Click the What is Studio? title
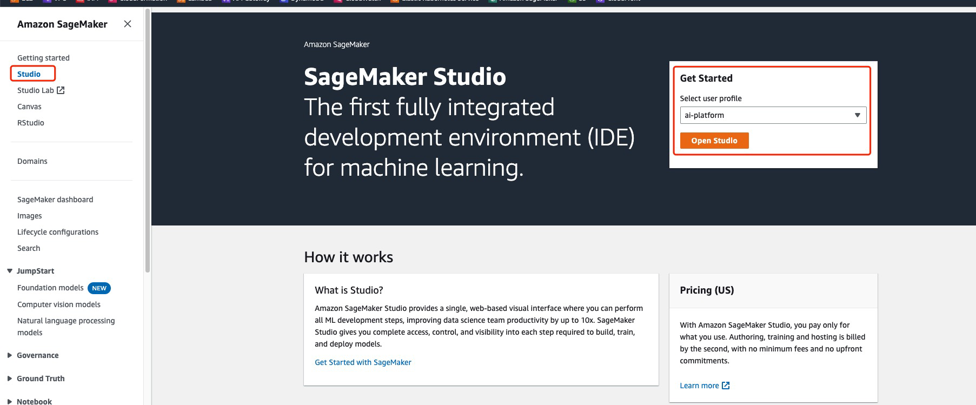976x405 pixels. point(349,290)
